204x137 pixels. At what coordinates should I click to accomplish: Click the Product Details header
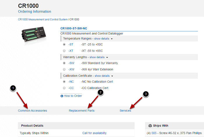(32, 126)
